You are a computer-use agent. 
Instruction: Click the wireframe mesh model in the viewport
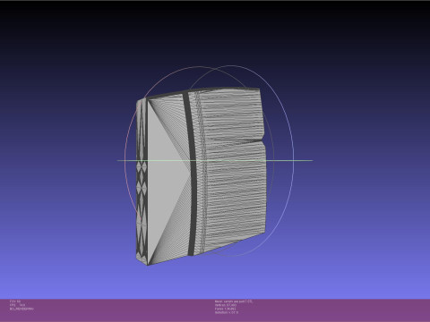point(201,176)
